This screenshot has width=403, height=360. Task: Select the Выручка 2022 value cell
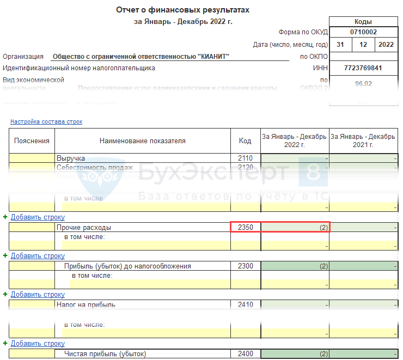pos(295,158)
